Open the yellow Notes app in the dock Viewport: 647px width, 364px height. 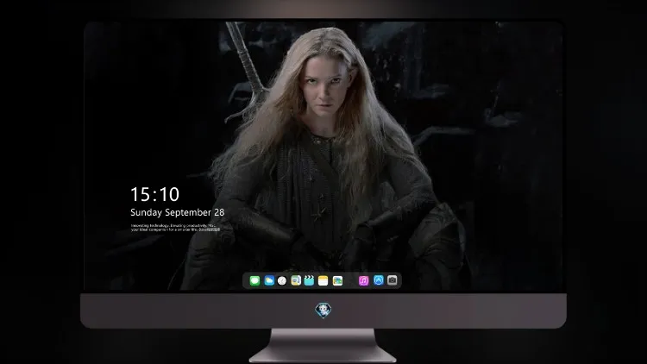point(323,280)
